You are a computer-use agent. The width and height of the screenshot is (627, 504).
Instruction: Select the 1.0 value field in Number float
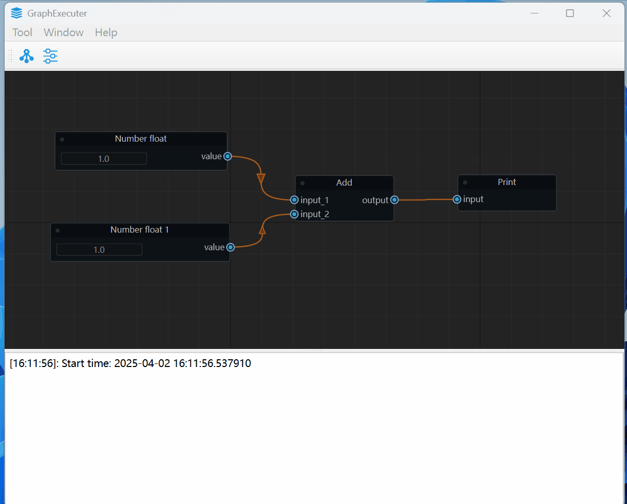pos(103,158)
